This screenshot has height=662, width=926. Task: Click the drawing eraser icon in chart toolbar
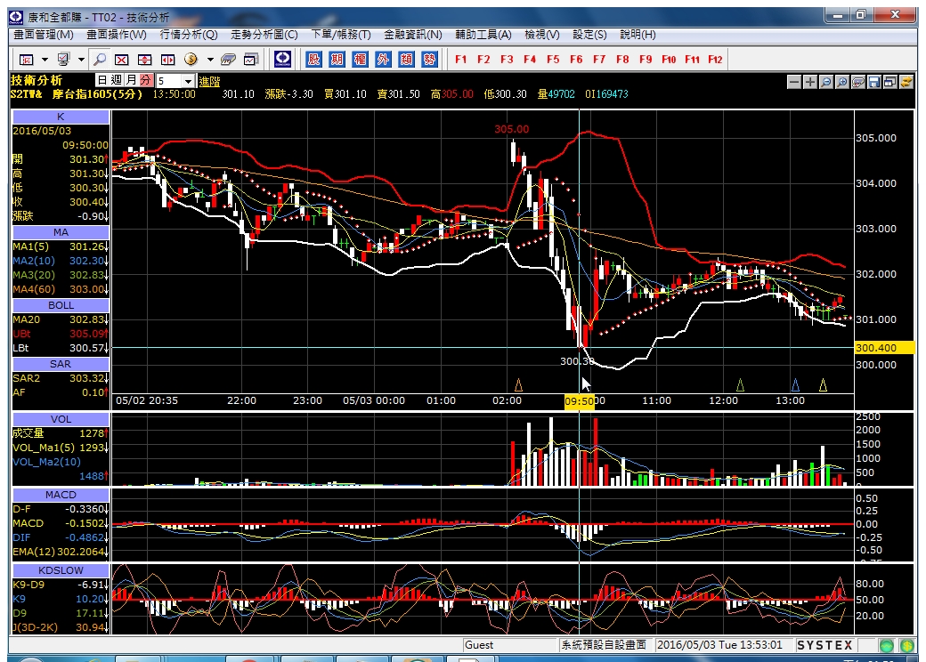tap(858, 82)
